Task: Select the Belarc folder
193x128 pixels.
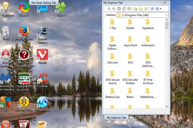Action: [130, 93]
